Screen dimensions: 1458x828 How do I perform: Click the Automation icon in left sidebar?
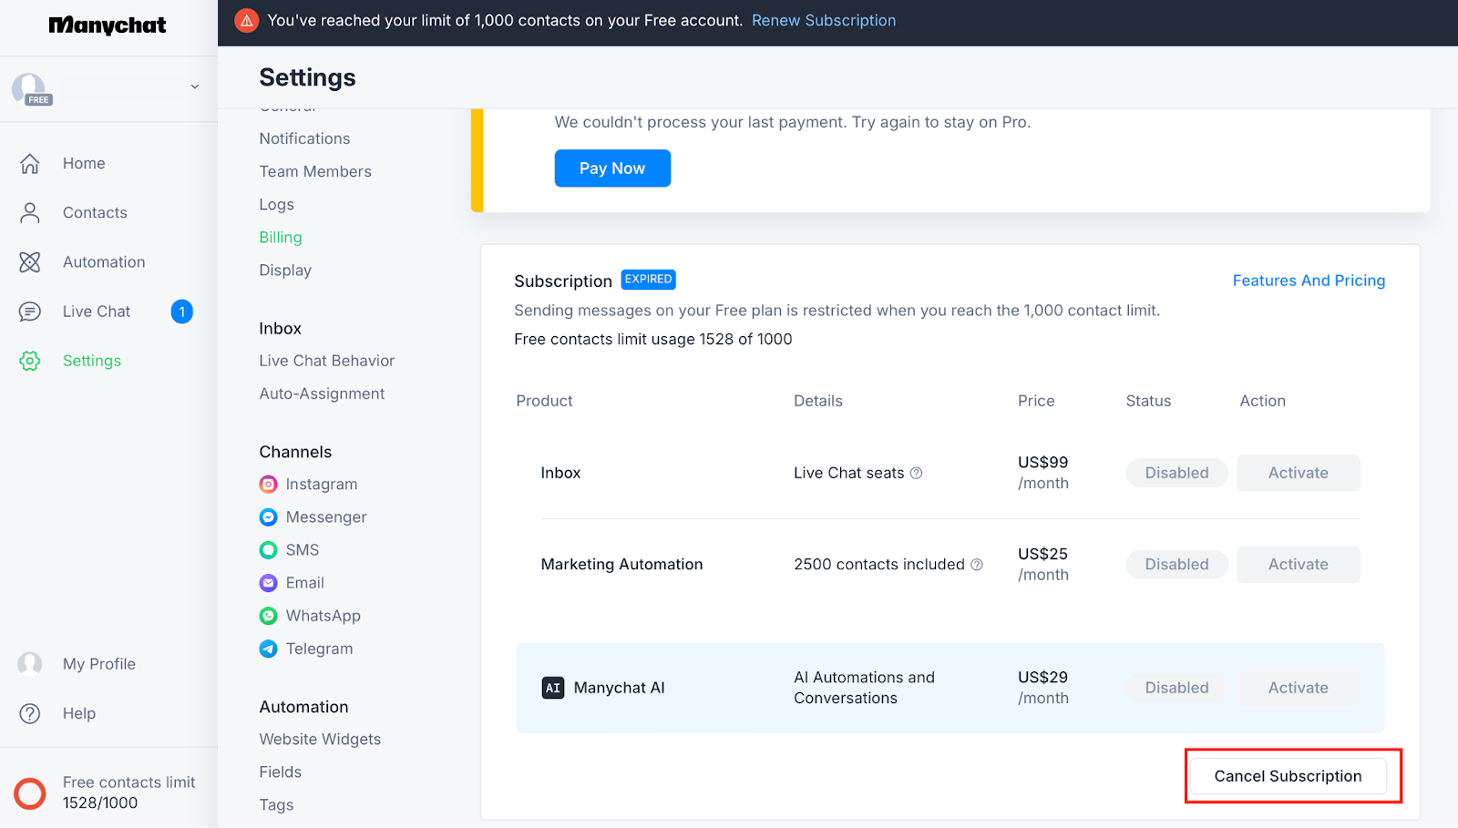[30, 262]
